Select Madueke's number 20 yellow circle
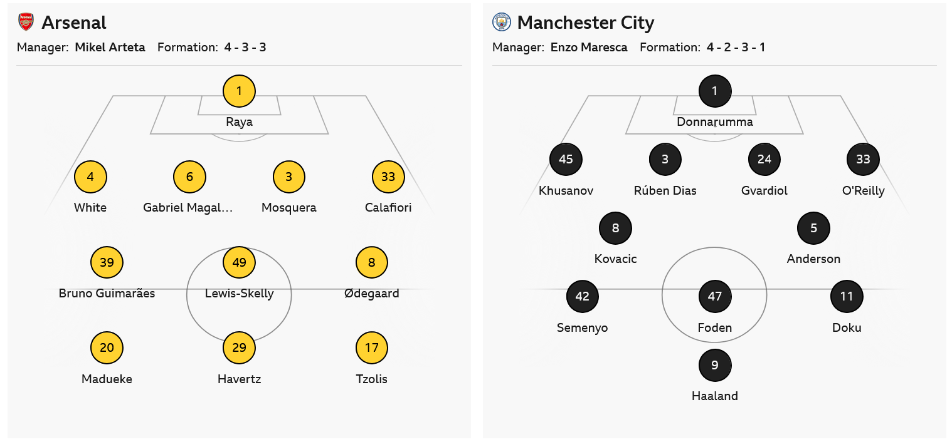The width and height of the screenshot is (952, 442). [x=107, y=347]
